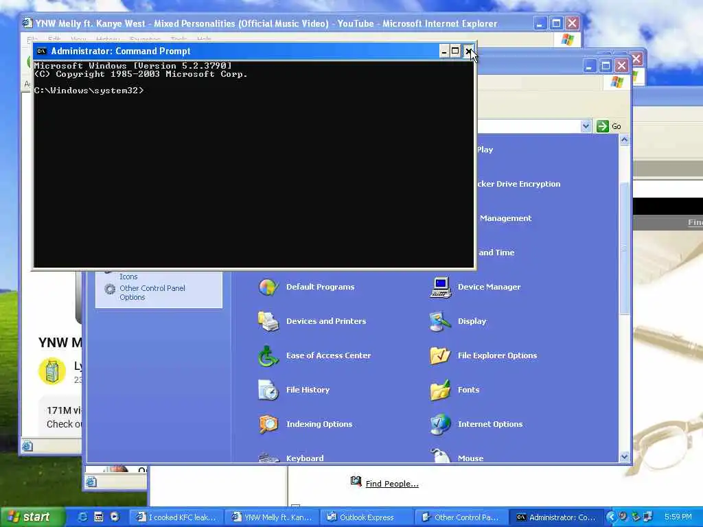Open the Display icon in Control Panel
Image resolution: width=703 pixels, height=527 pixels.
pyautogui.click(x=440, y=321)
